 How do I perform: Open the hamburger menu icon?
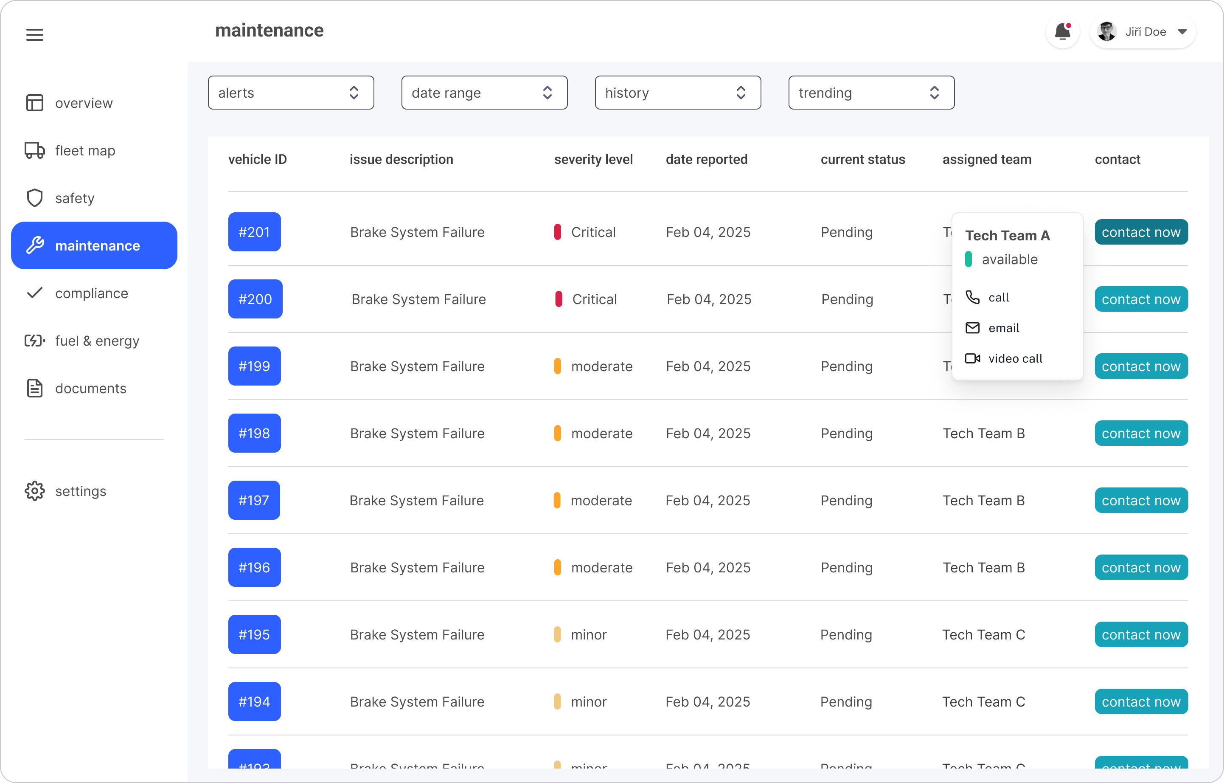(34, 34)
